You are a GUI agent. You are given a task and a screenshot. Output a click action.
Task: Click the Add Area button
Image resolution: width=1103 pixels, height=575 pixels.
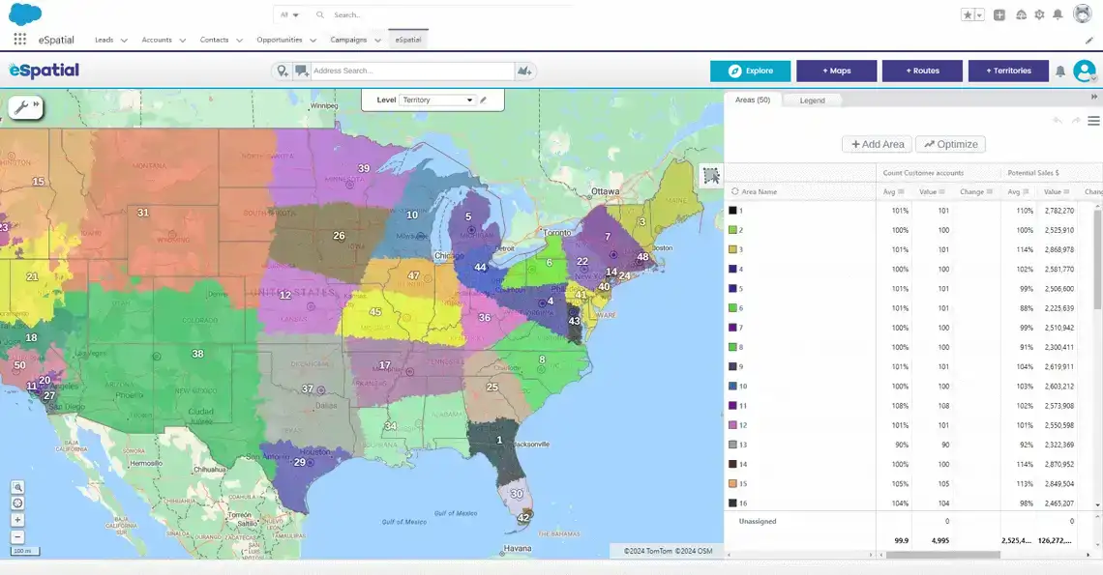(x=876, y=143)
